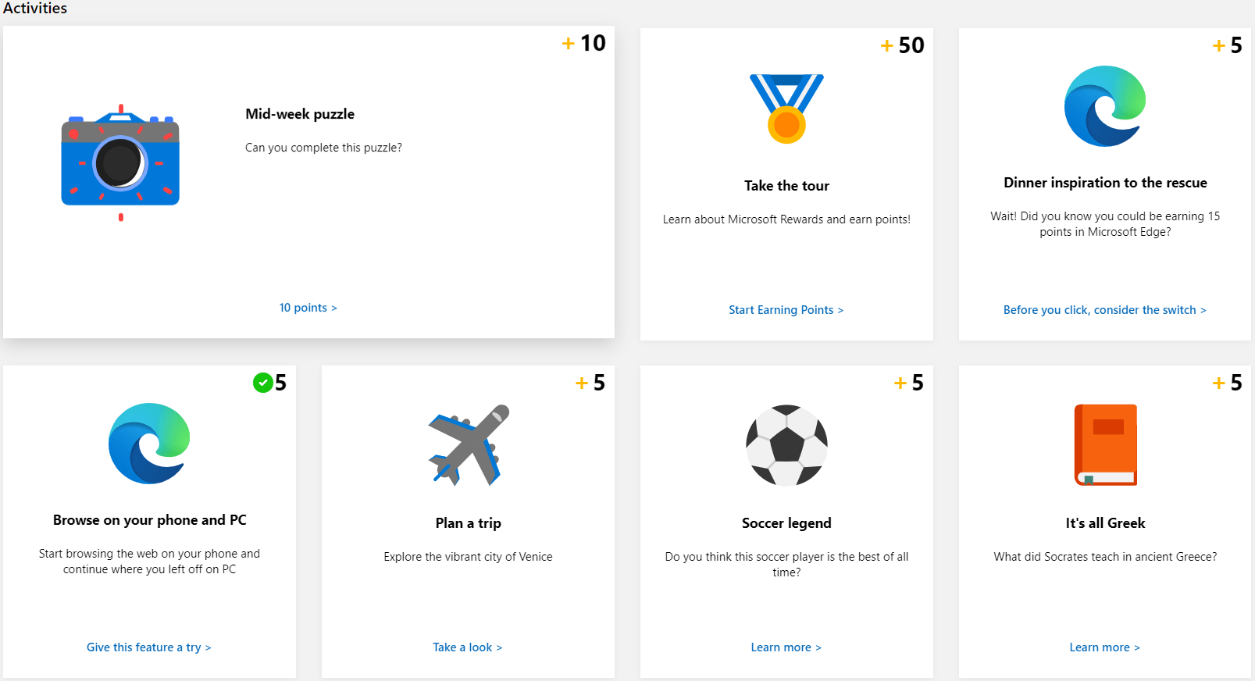Image resolution: width=1255 pixels, height=681 pixels.
Task: Click the soccer ball icon on Soccer legend
Action: click(x=786, y=446)
